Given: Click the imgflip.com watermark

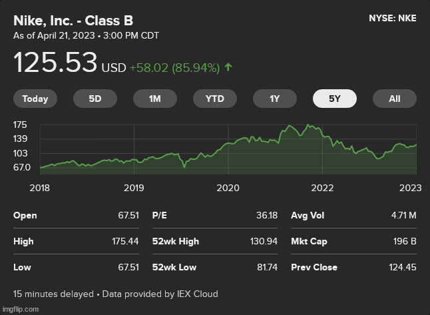Looking at the screenshot, I should (x=20, y=310).
